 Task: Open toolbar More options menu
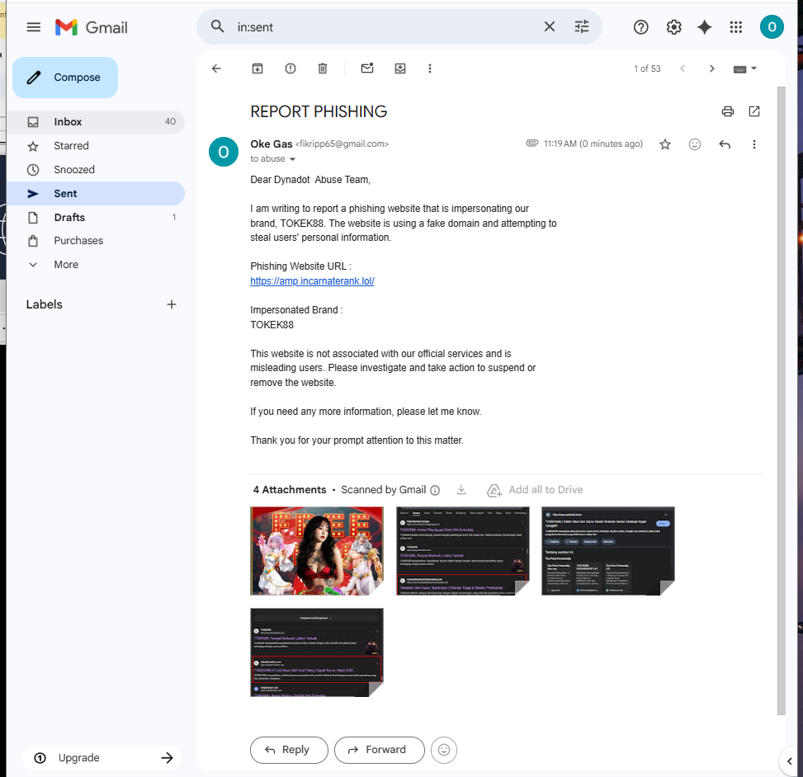tap(430, 68)
